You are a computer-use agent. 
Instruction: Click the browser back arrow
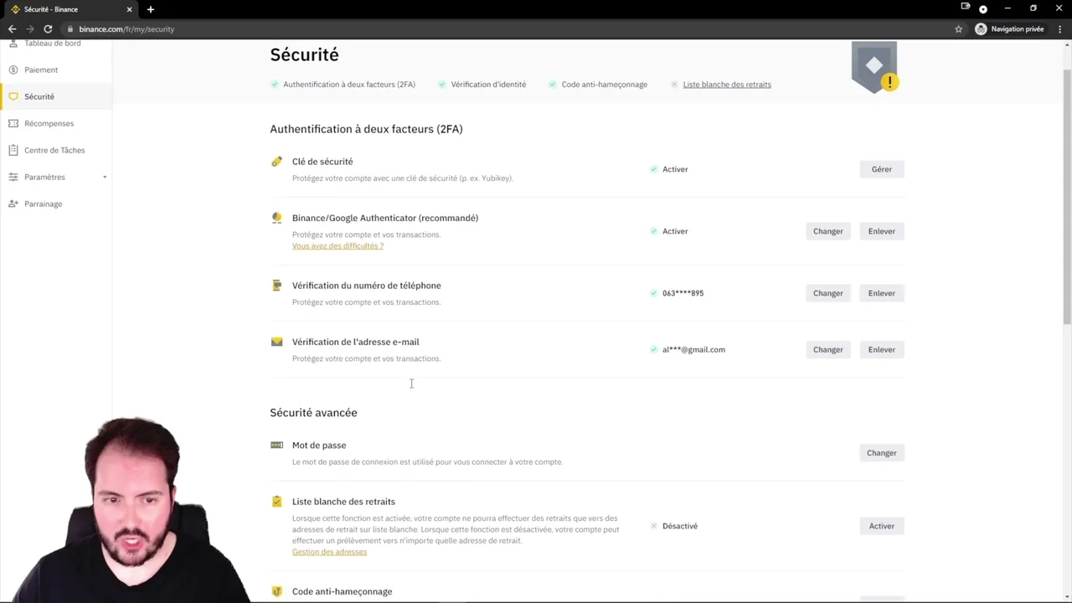coord(12,28)
